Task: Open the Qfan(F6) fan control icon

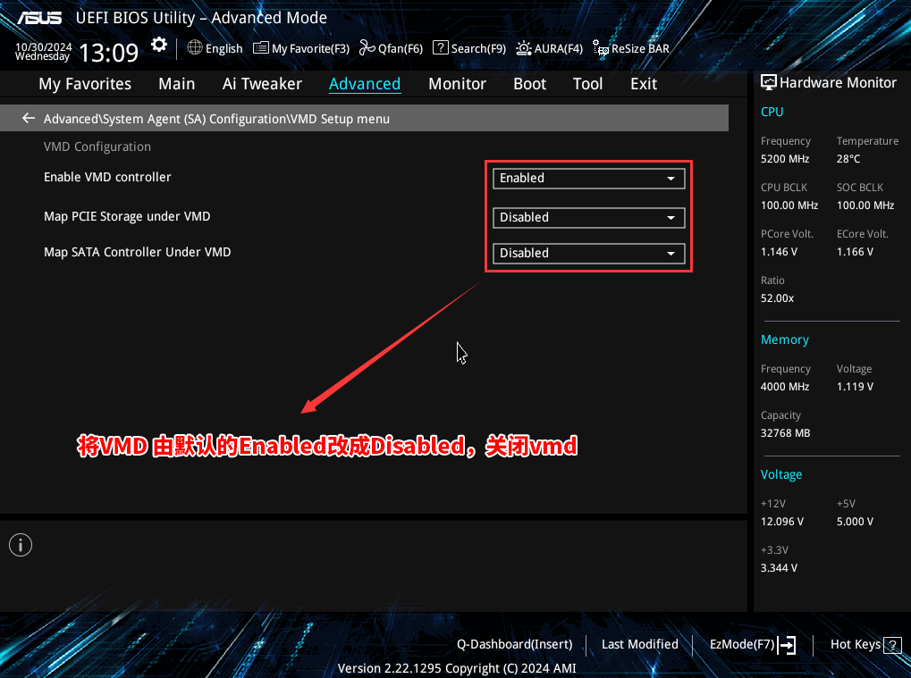Action: coord(367,47)
